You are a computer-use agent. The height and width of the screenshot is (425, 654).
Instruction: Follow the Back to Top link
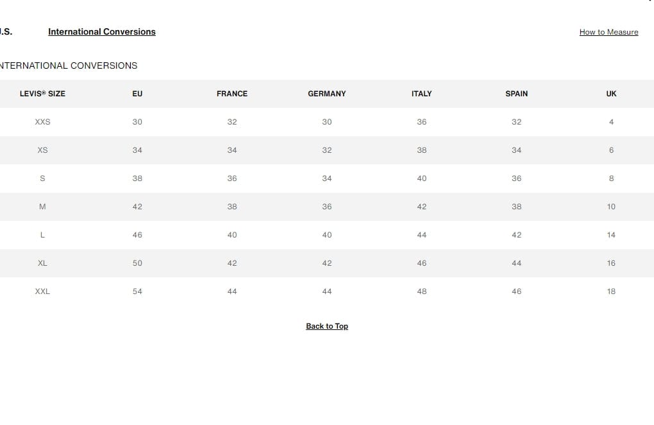327,326
